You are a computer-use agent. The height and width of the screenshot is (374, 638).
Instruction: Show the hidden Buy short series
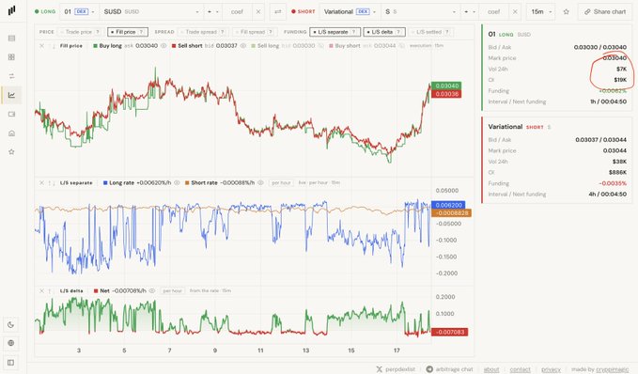[x=401, y=46]
